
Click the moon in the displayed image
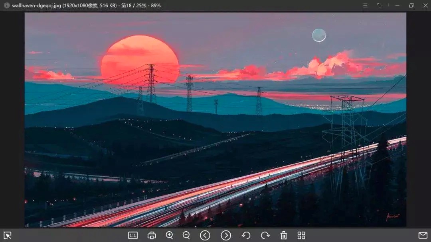tap(319, 35)
